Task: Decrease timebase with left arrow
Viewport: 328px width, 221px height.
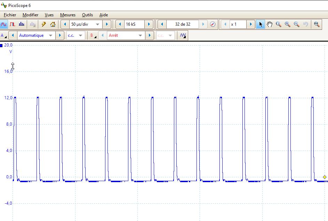Action: pyautogui.click(x=65, y=24)
